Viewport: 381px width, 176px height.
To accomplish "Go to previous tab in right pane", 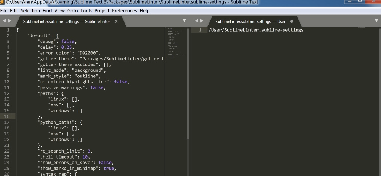I will coord(196,21).
